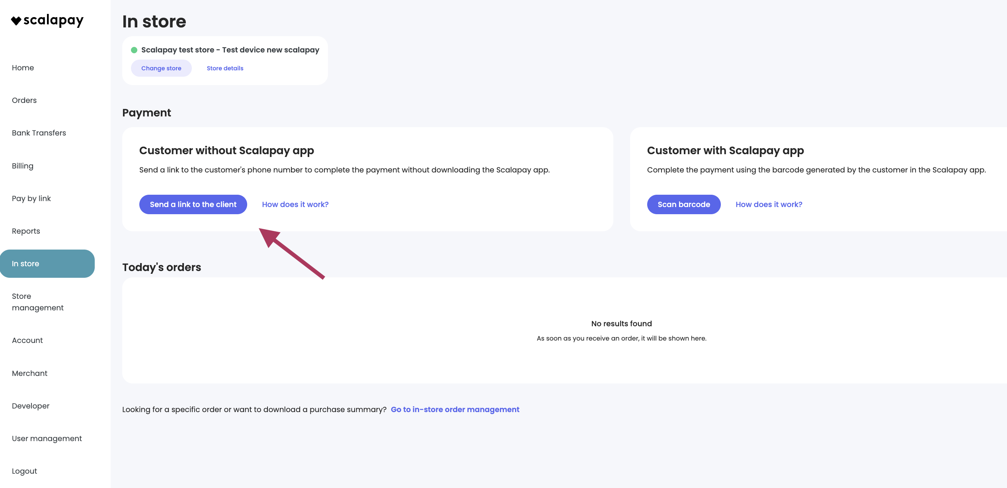
Task: Go to Account settings
Action: [x=27, y=340]
